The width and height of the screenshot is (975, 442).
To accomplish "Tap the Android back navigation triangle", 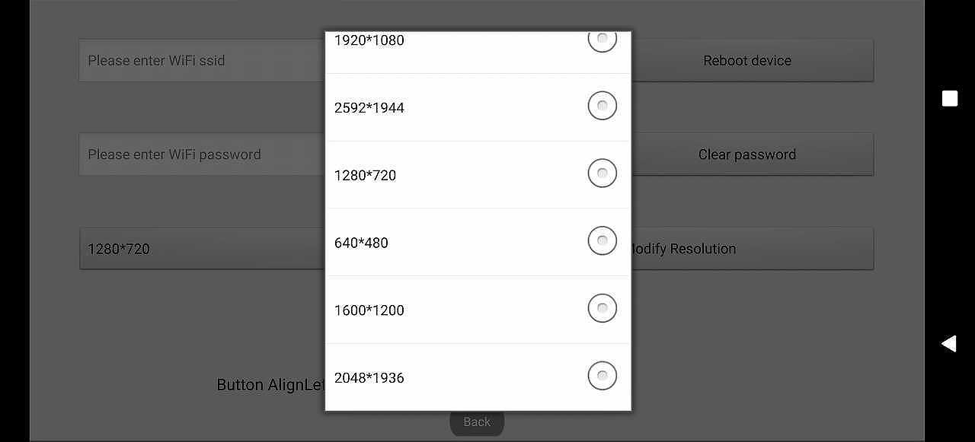I will 949,344.
